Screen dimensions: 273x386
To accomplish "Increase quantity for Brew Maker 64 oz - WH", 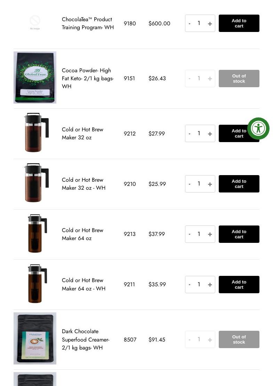I will click(x=210, y=285).
